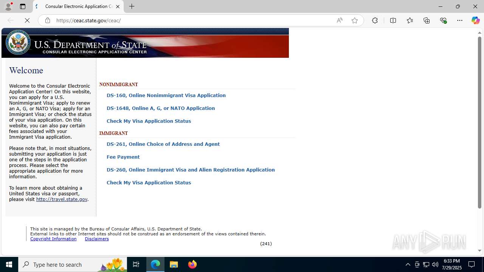Viewport: 484px width, 272px height.
Task: Check My Visa Application Status under Immigrant
Action: [x=149, y=182]
